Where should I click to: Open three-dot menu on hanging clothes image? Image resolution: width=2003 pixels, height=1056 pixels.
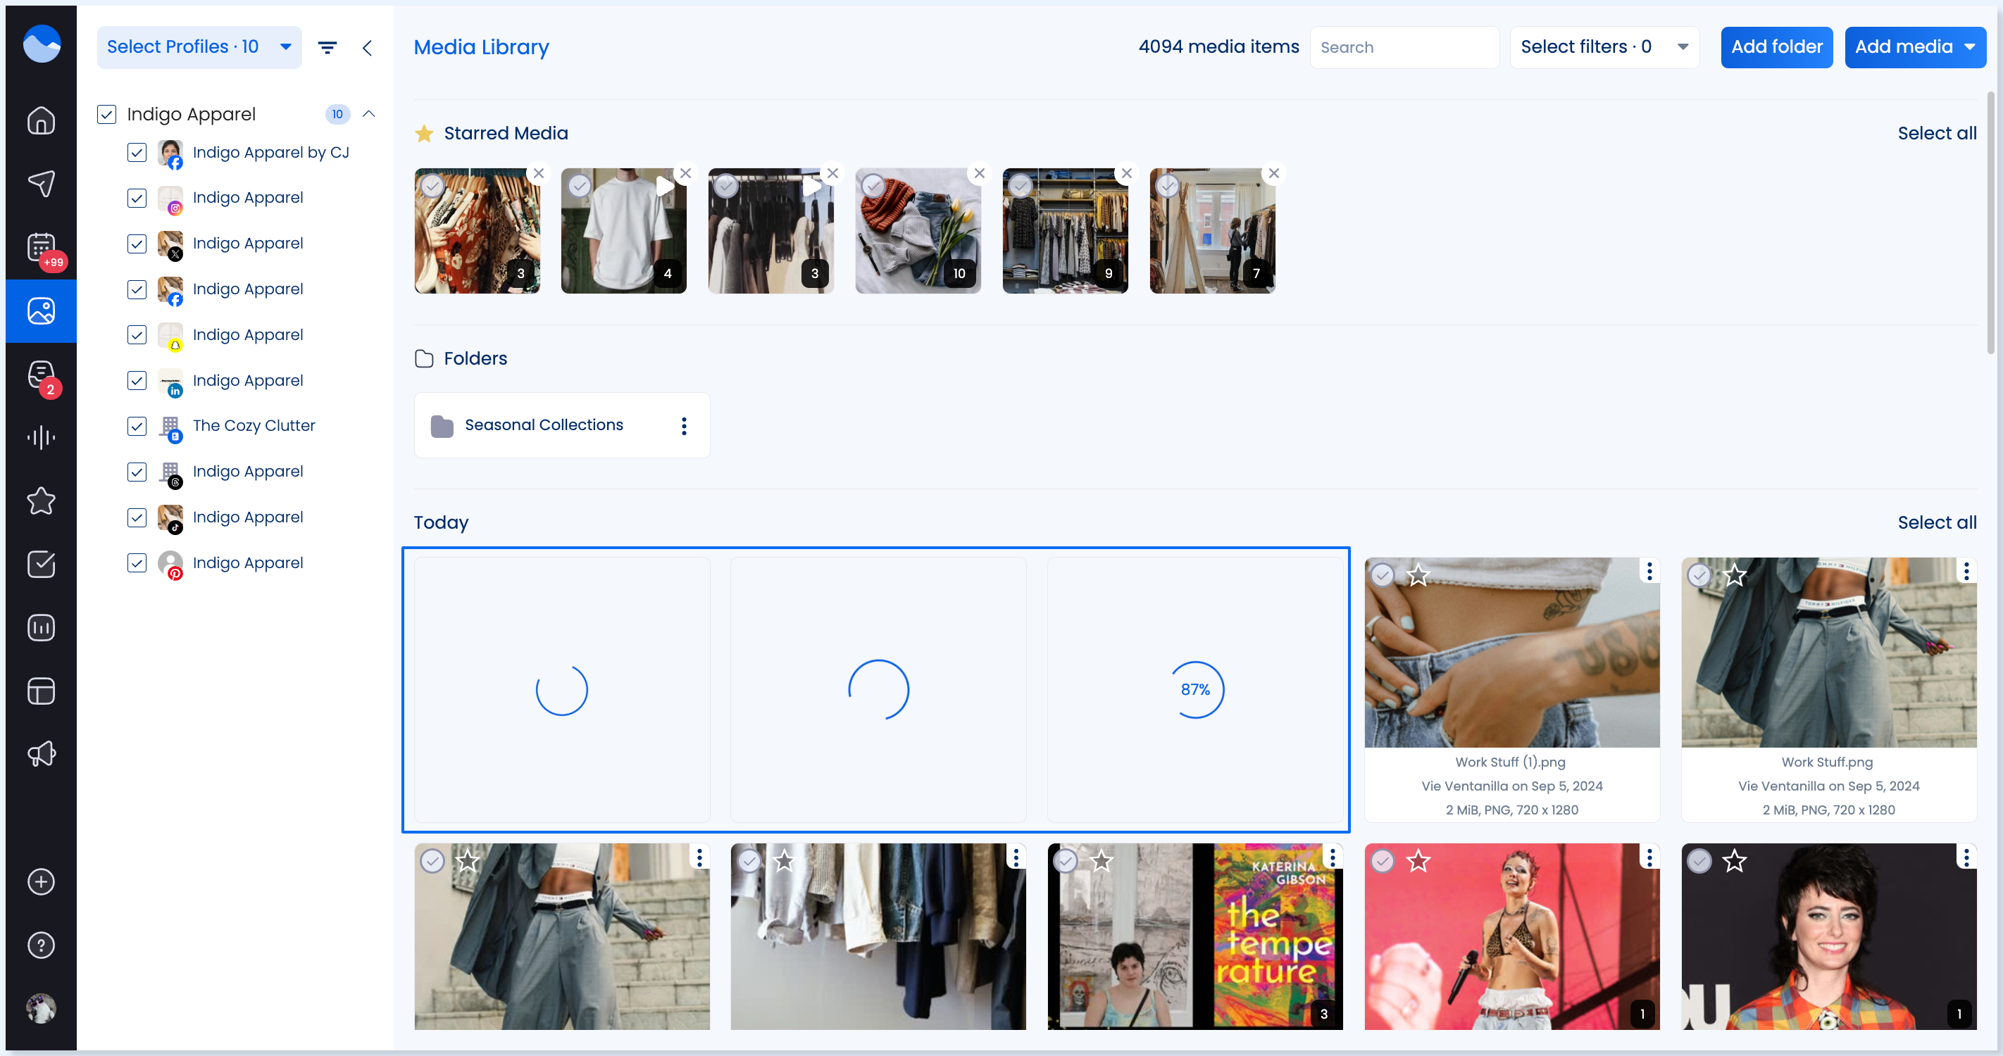(x=1016, y=857)
